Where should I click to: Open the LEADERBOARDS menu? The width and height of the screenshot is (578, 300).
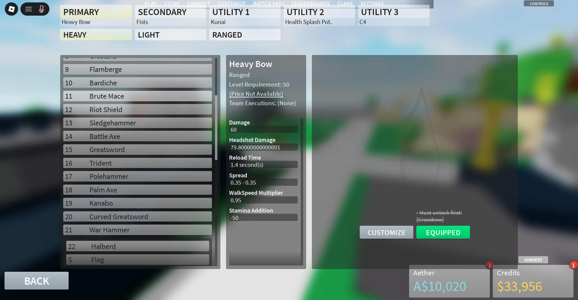311,4
